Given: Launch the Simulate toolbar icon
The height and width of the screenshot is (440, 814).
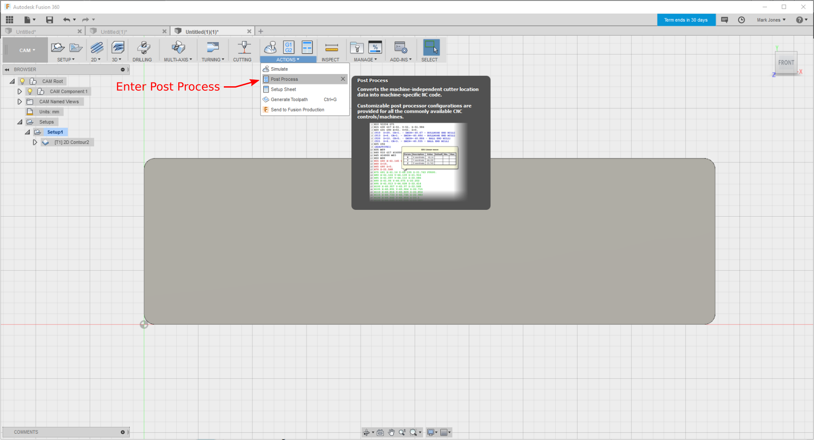Looking at the screenshot, I should point(270,47).
